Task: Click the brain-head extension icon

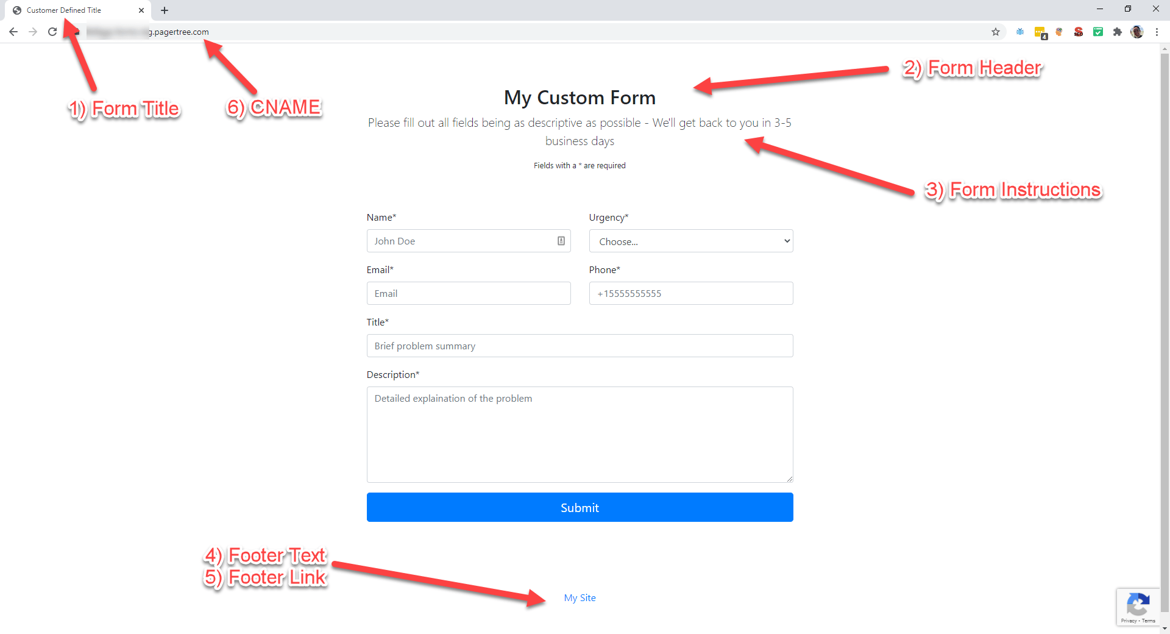Action: tap(1059, 32)
